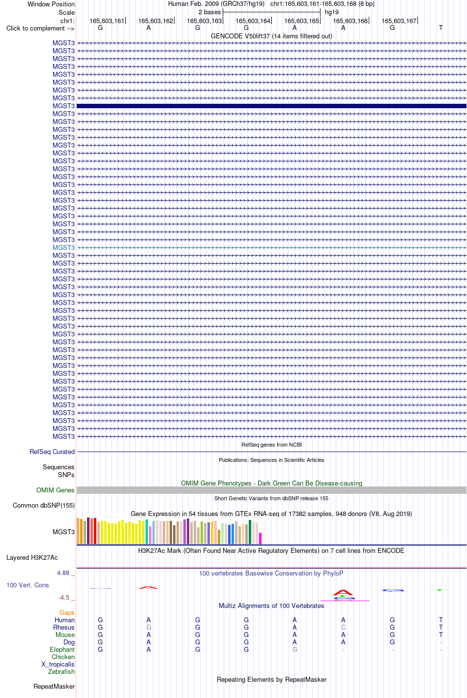467x698 pixels.
Task: Click the 'Window Position' label
Action: pos(51,4)
